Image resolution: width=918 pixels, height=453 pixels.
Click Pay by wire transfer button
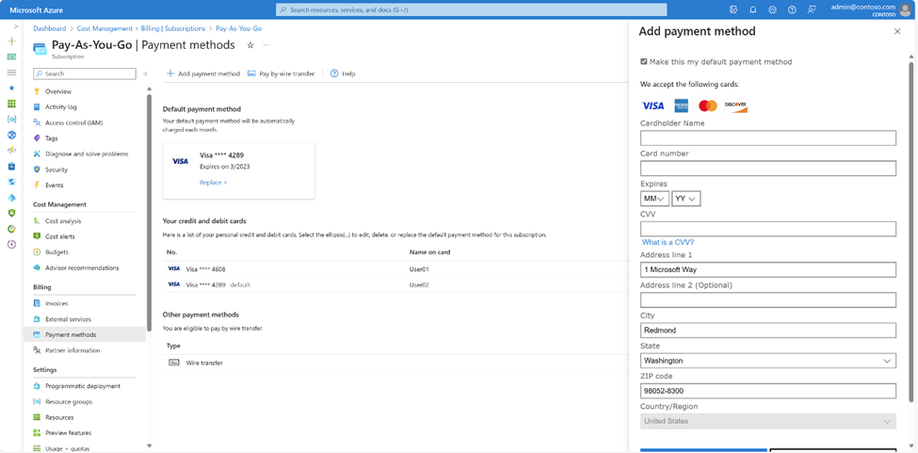281,73
